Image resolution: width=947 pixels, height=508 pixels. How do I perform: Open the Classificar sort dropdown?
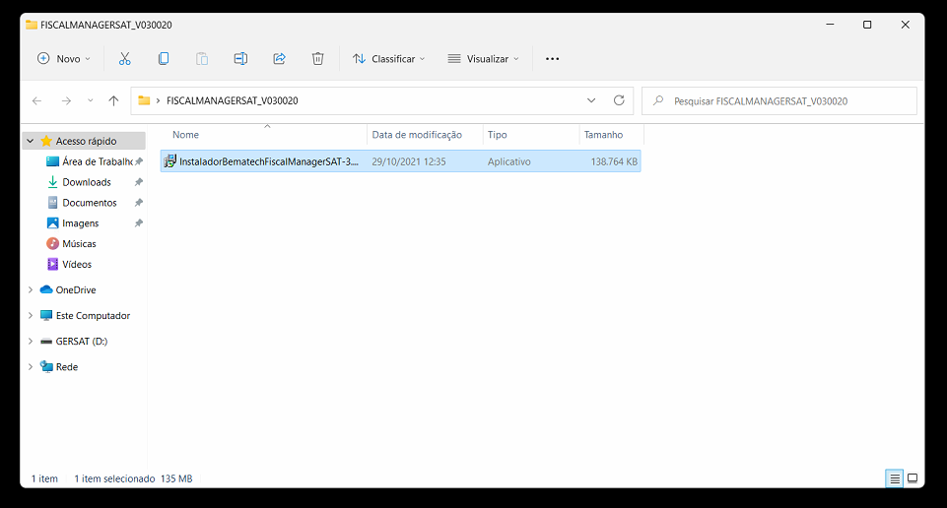pos(389,58)
